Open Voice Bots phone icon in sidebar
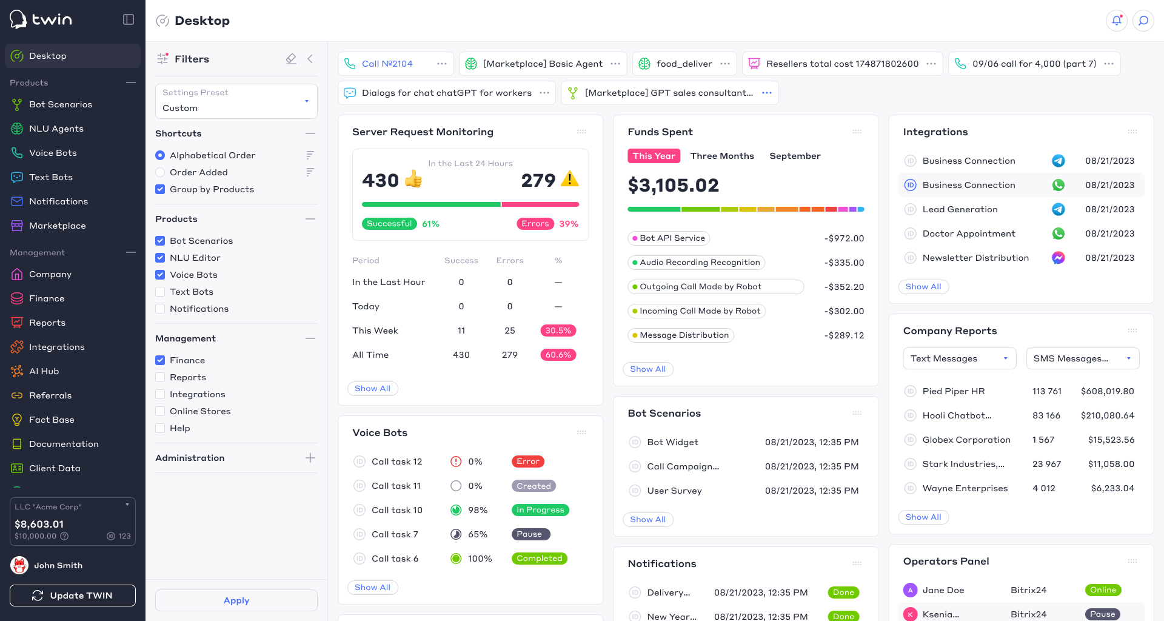Image resolution: width=1164 pixels, height=621 pixels. (17, 153)
